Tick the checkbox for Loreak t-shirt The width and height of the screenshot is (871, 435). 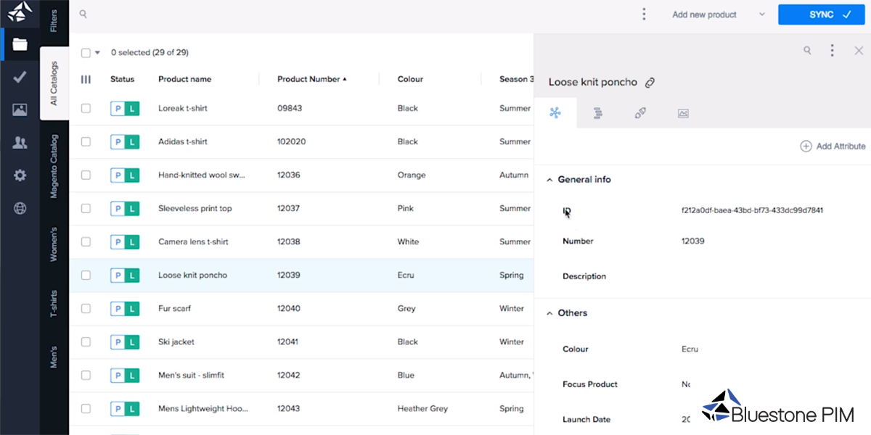(86, 108)
